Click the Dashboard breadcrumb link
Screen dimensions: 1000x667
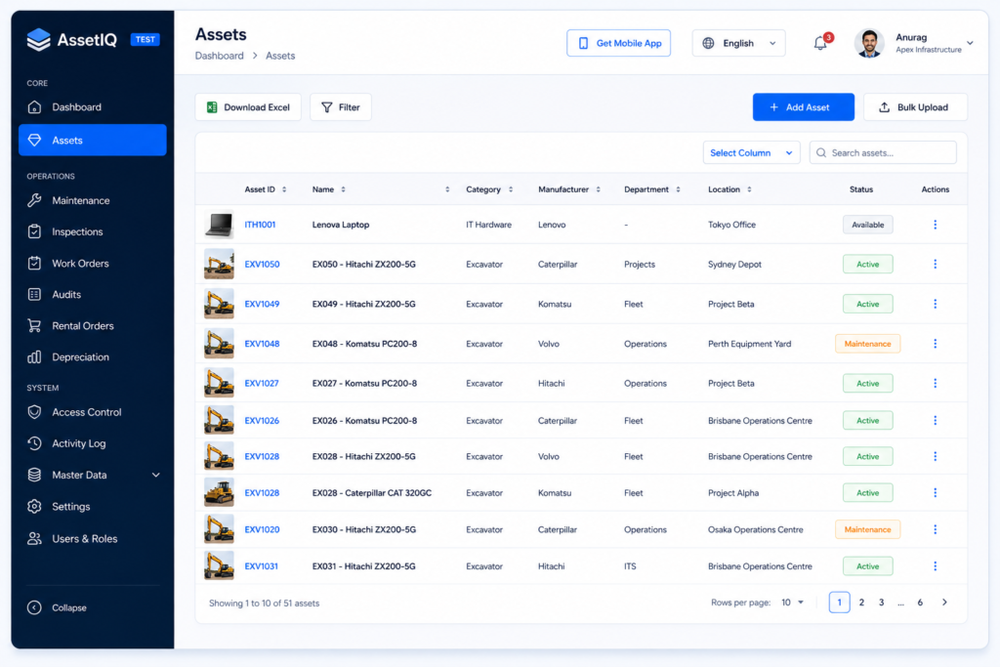coord(220,56)
